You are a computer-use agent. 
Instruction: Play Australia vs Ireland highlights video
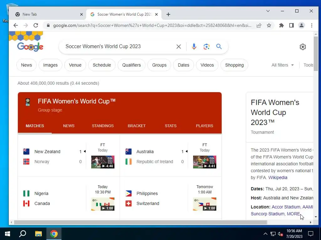pyautogui.click(x=204, y=162)
